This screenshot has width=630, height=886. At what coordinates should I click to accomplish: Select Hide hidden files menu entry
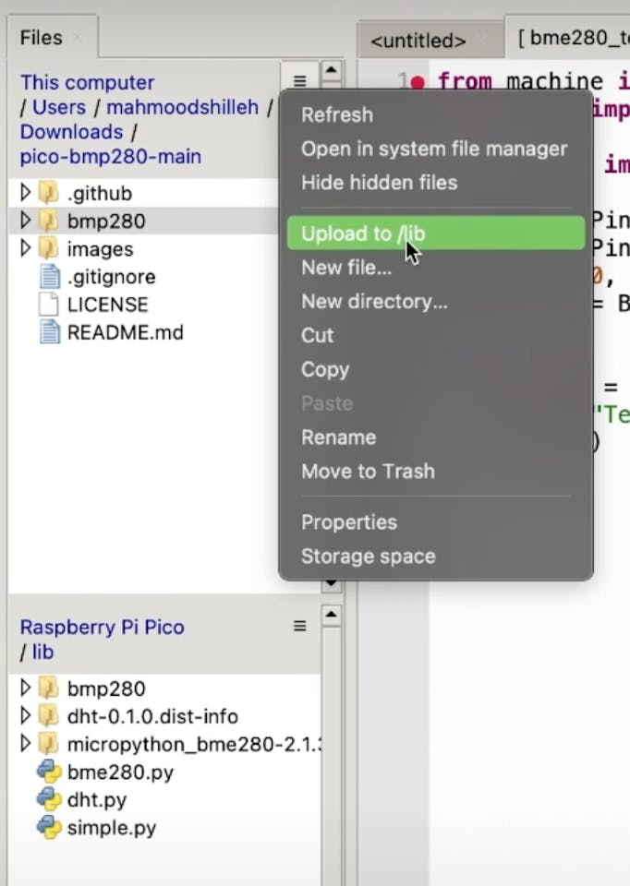point(379,182)
